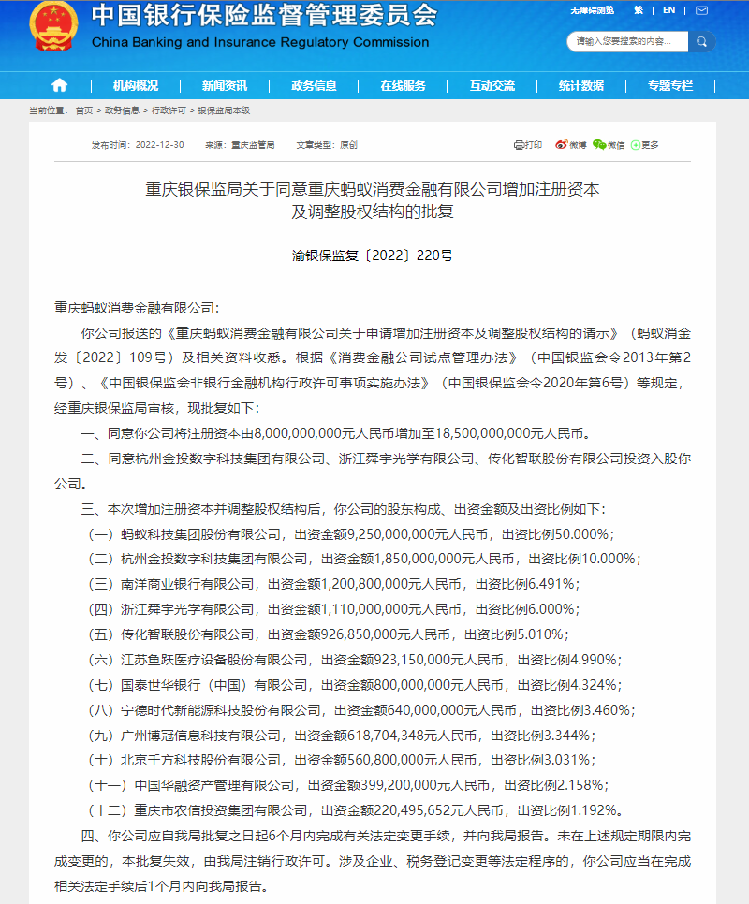749x904 pixels.
Task: Click breadcrumb 银保监局本级
Action: 225,110
